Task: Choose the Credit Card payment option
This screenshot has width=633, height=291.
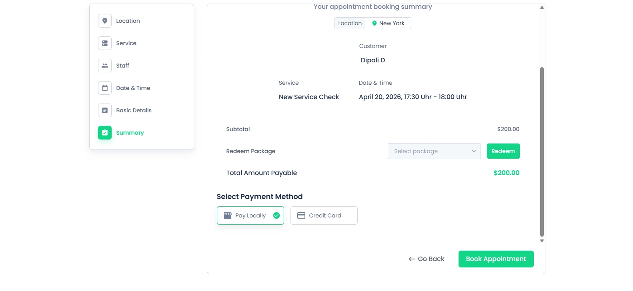Action: tap(324, 215)
